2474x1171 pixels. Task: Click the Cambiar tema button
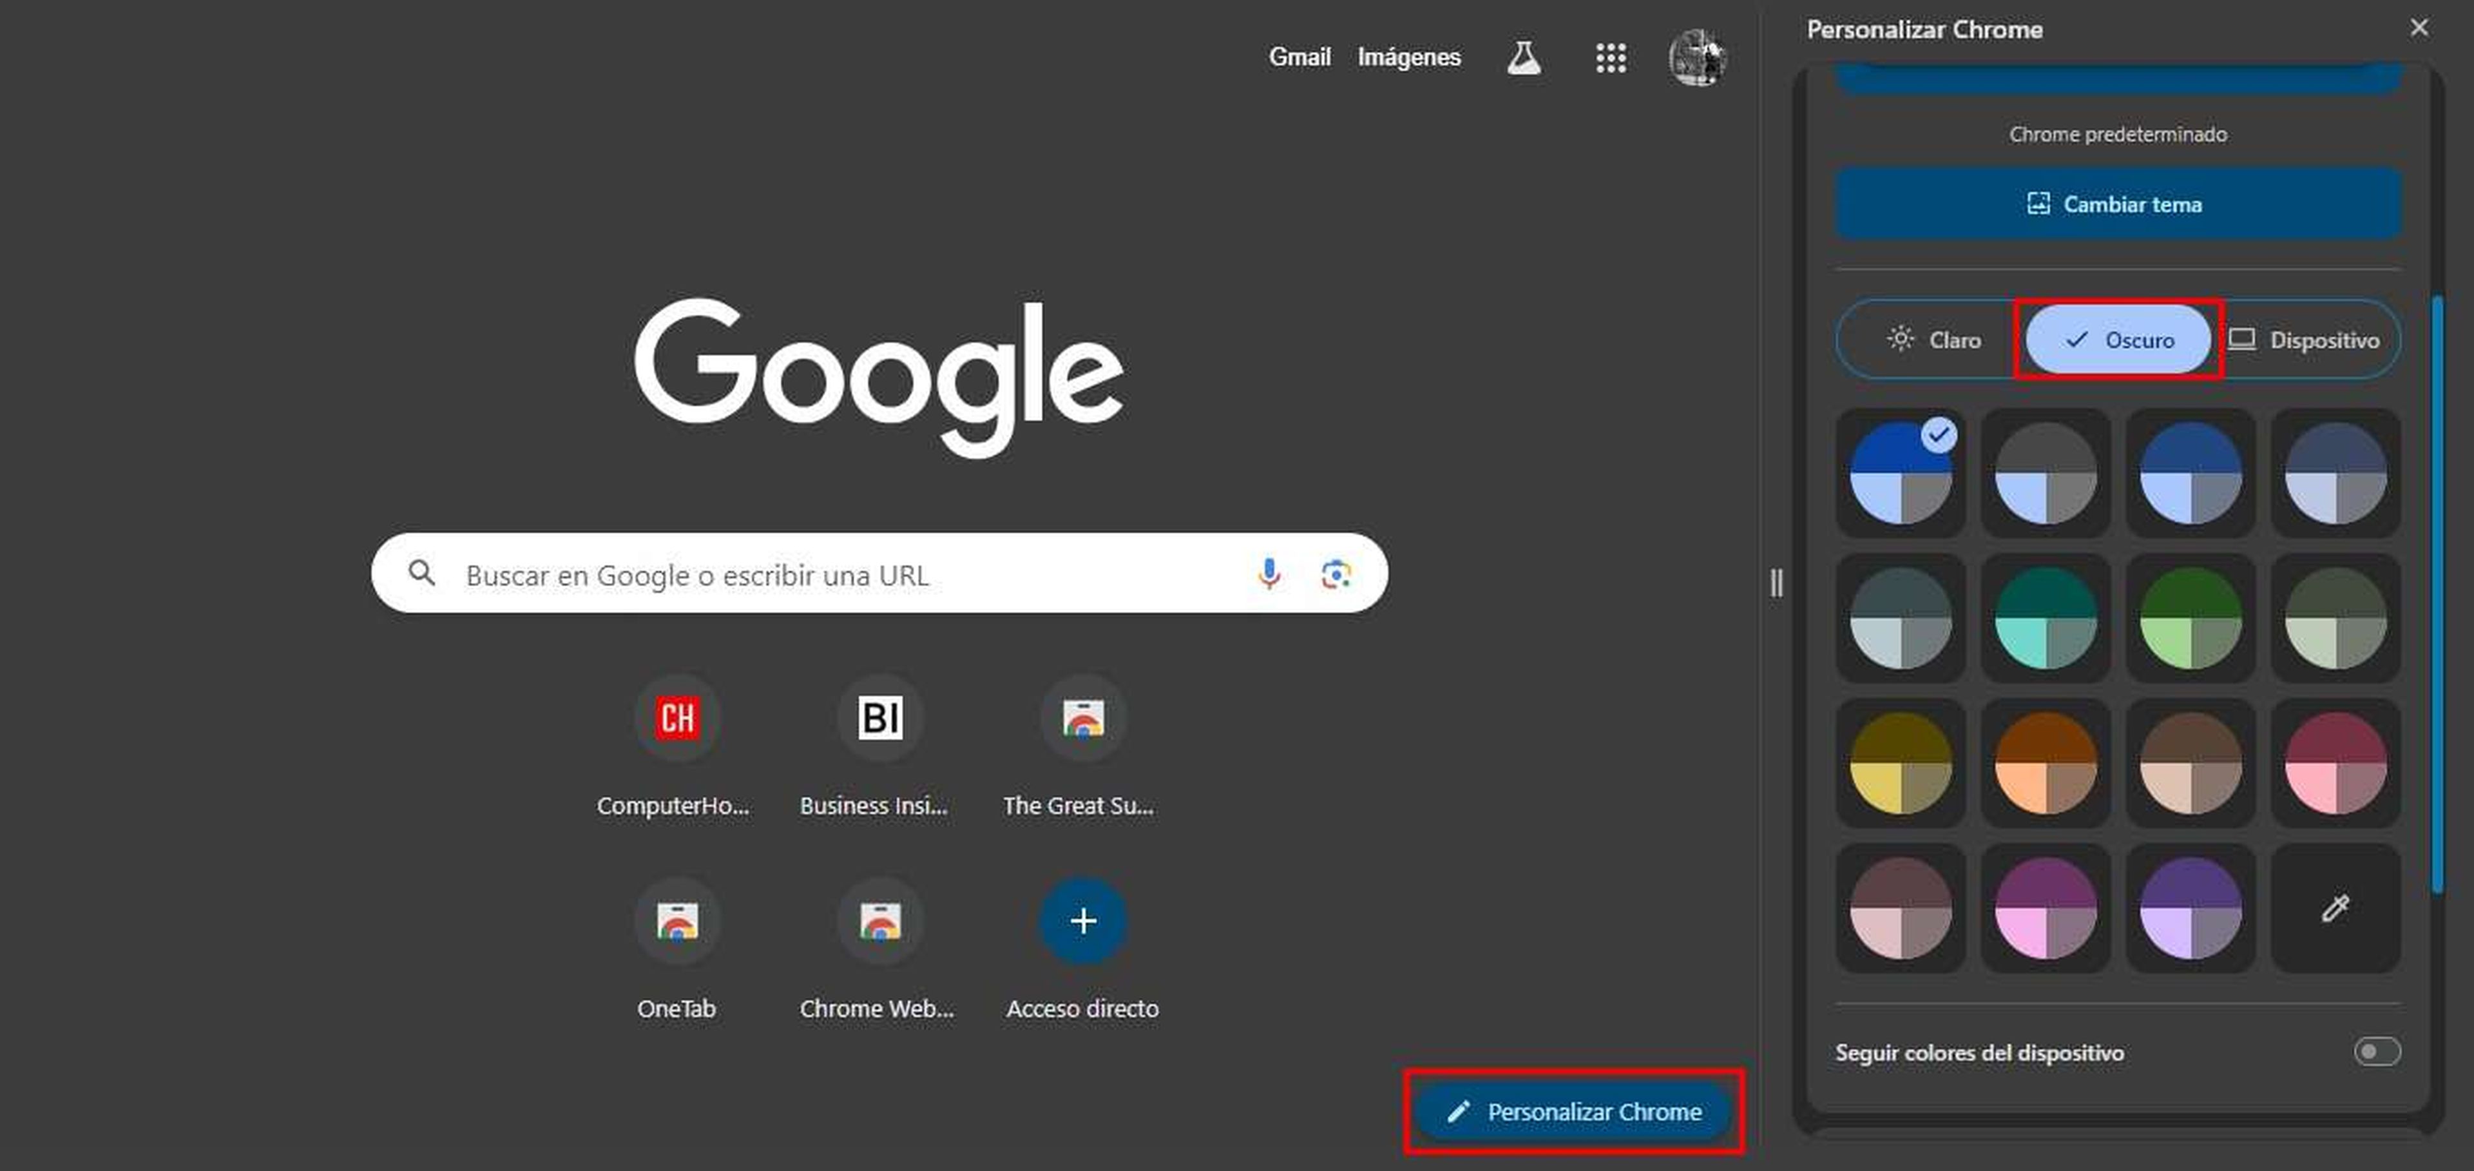tap(2118, 204)
